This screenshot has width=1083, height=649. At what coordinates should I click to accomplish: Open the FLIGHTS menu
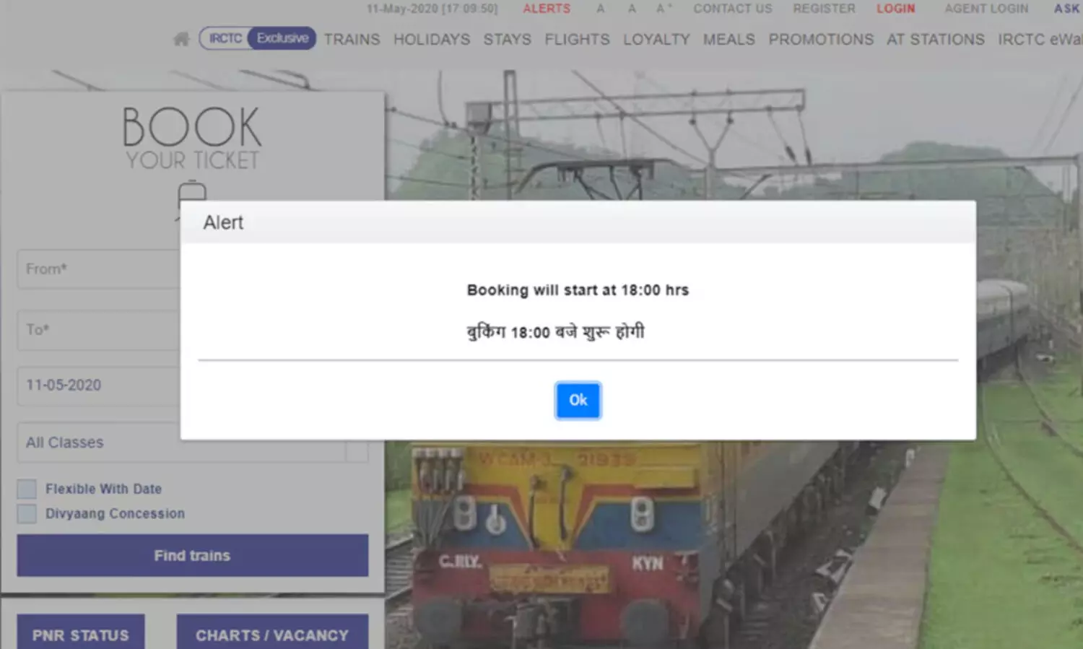577,40
